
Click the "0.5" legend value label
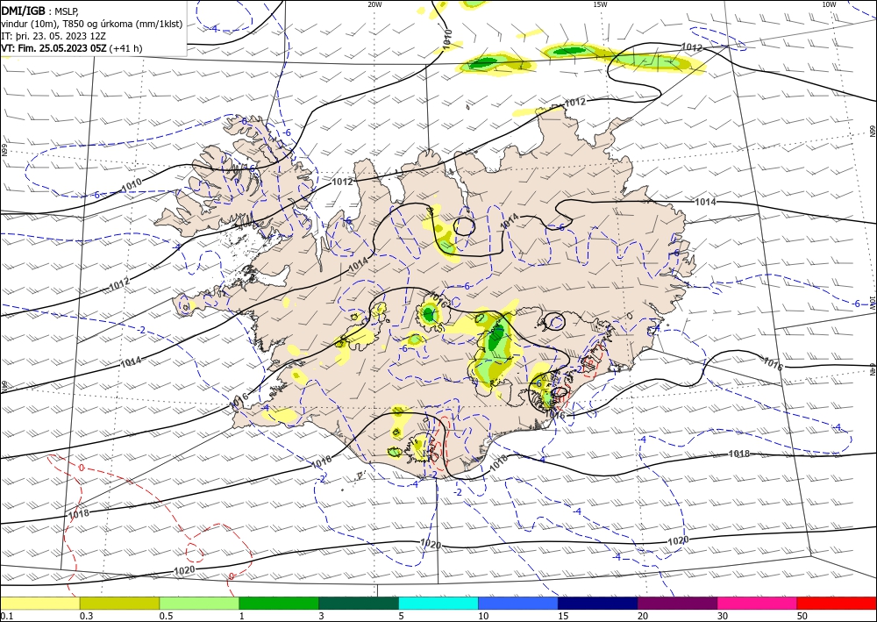pyautogui.click(x=166, y=616)
